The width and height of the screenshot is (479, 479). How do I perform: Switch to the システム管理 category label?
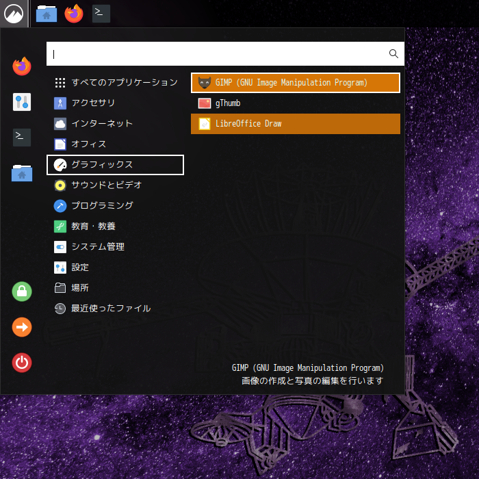point(98,247)
